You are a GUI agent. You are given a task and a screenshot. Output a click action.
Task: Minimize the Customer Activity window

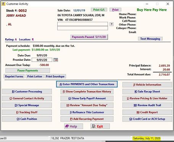pyautogui.click(x=147, y=4)
